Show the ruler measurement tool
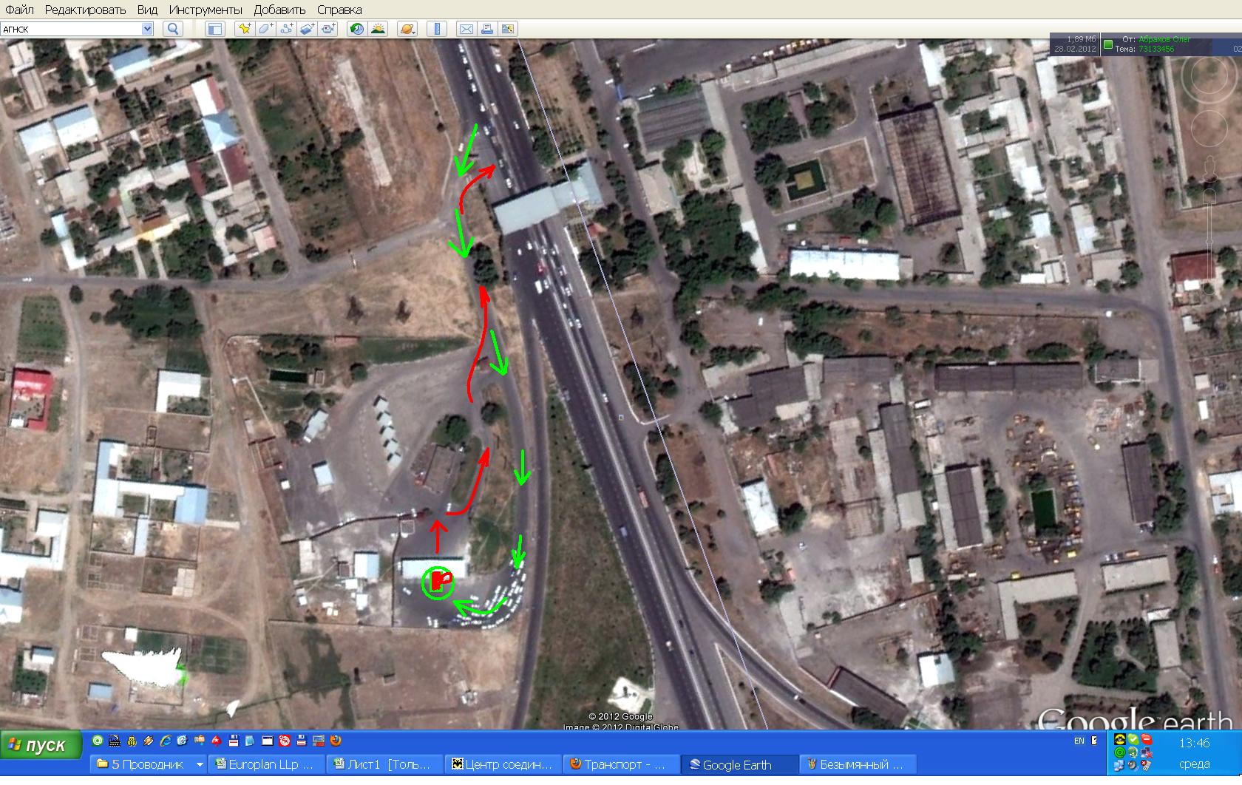 point(437,29)
